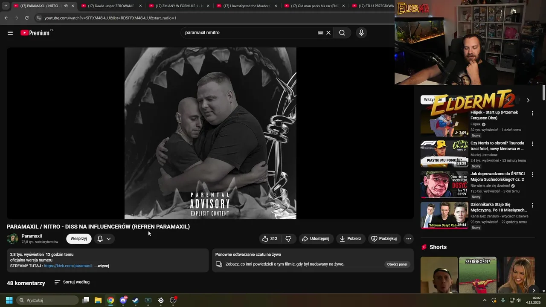Viewport: 546px width, 307px height.
Task: Open Steam from the taskbar
Action: (135, 300)
